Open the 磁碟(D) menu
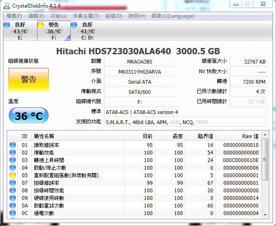Image resolution: width=276 pixels, height=226 pixels. pos(114,16)
